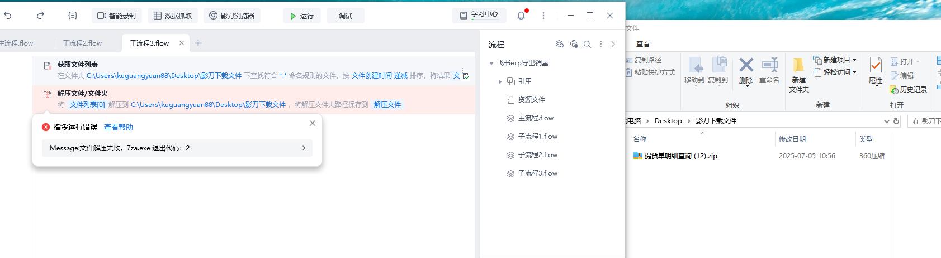Switch to 主流程.flow tab
Image resolution: width=941 pixels, height=258 pixels.
click(17, 43)
